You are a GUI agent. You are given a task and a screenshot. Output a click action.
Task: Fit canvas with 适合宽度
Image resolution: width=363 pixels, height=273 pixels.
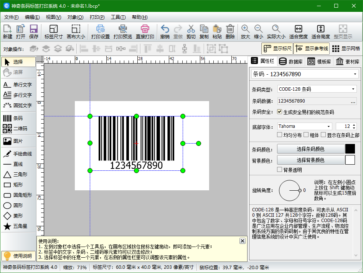299,32
